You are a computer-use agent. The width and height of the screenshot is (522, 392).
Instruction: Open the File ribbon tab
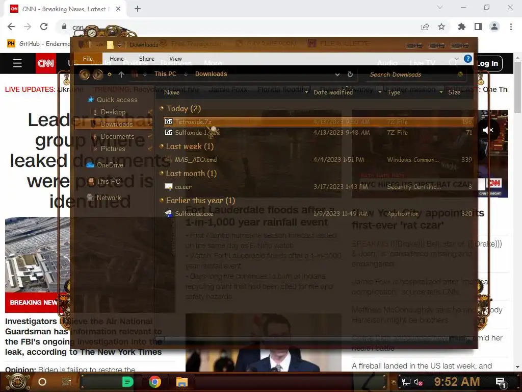tap(88, 59)
